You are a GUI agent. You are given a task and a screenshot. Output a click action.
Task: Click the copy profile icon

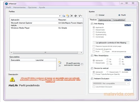[x=64, y=16]
